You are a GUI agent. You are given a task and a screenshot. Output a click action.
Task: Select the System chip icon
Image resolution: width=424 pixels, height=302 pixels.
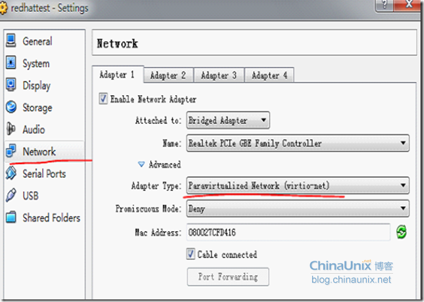click(x=11, y=62)
